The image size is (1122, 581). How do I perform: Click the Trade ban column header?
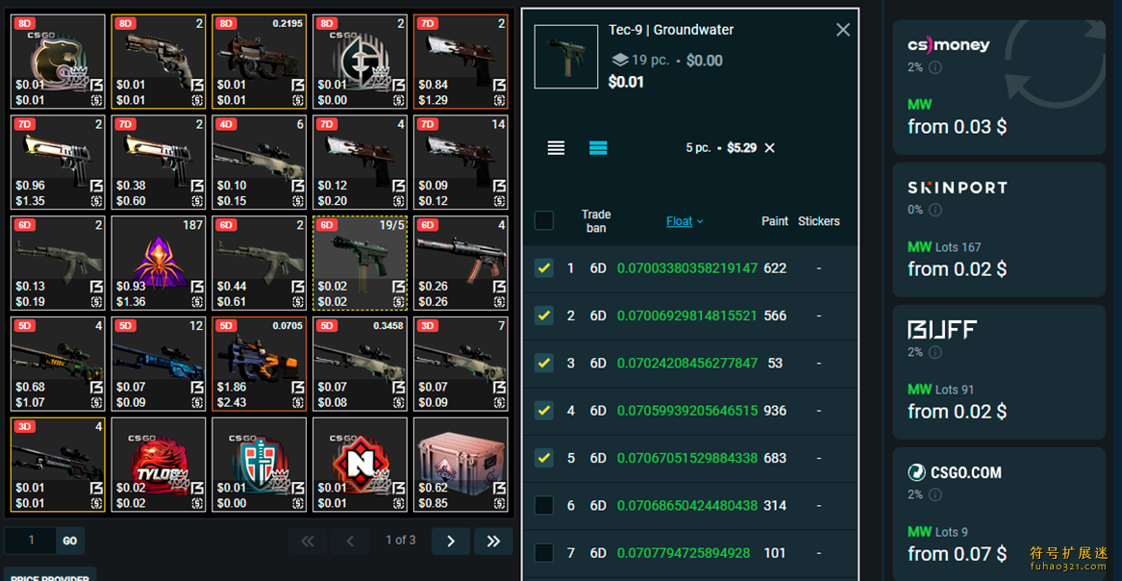click(596, 221)
